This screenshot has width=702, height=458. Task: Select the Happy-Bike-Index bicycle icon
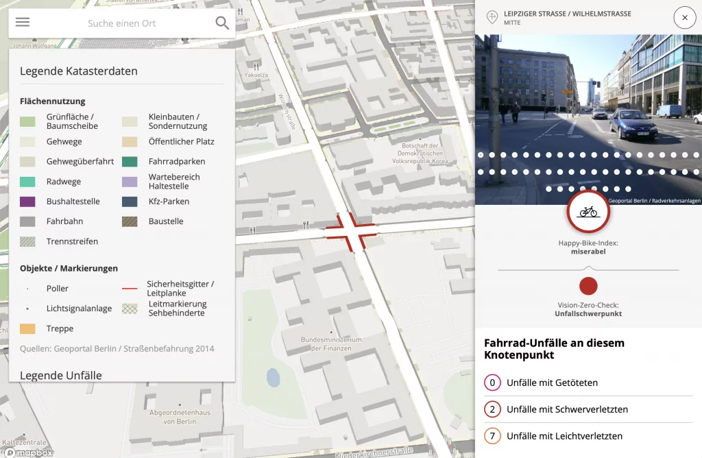coord(588,213)
